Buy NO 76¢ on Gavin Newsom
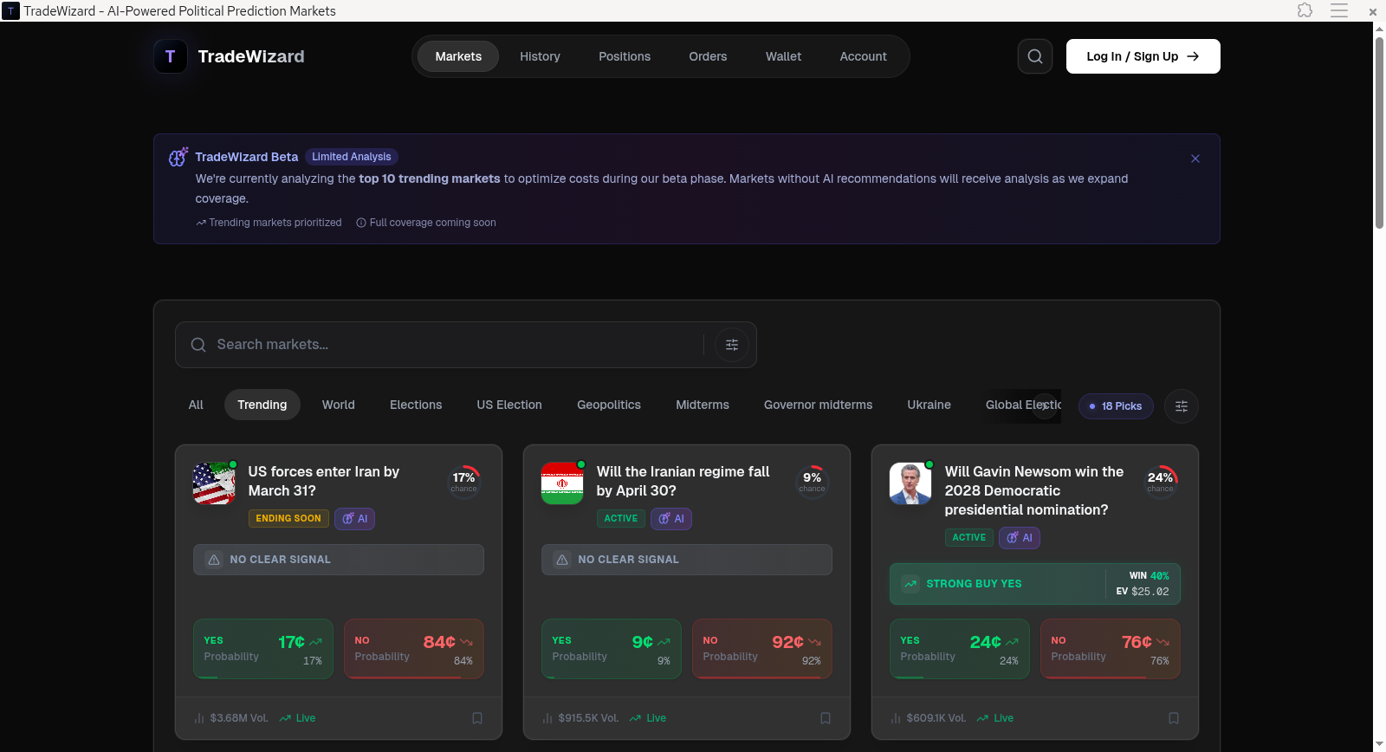Image resolution: width=1386 pixels, height=752 pixels. coord(1111,649)
